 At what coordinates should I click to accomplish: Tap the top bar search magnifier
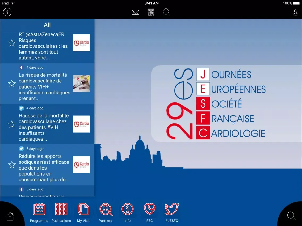(x=166, y=12)
